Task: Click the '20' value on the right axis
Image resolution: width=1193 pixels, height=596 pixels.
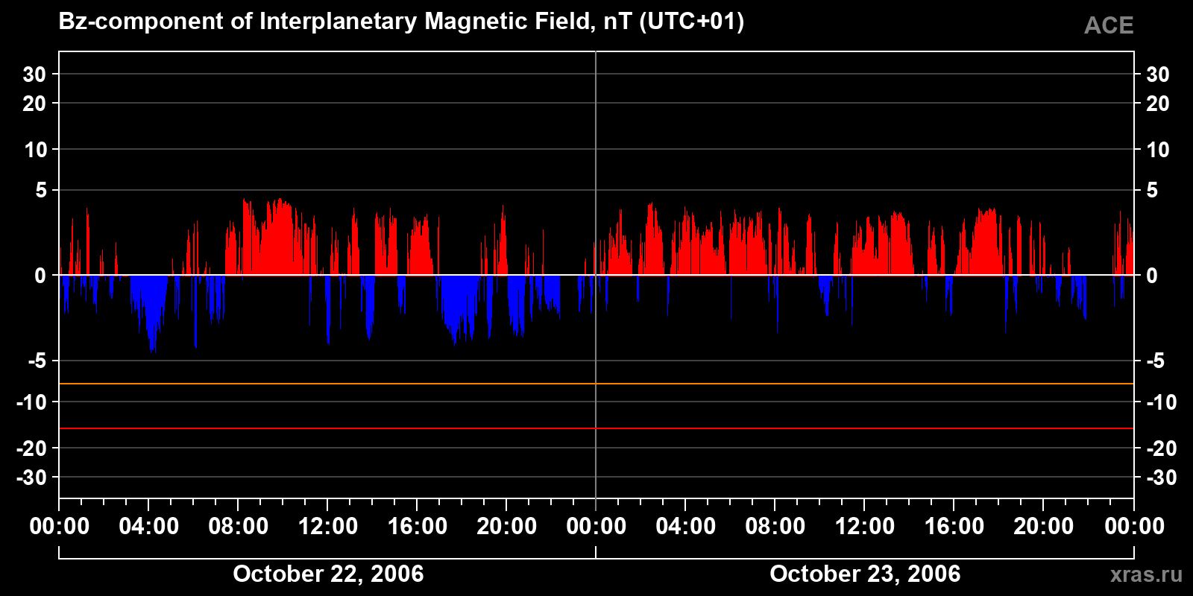Action: point(1157,104)
